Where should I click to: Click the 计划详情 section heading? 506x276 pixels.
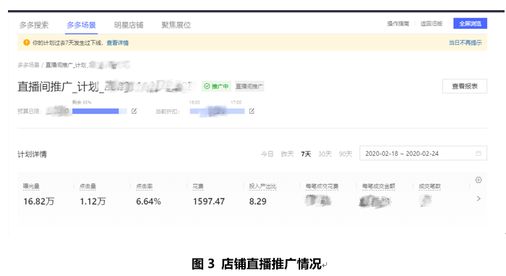(x=32, y=154)
